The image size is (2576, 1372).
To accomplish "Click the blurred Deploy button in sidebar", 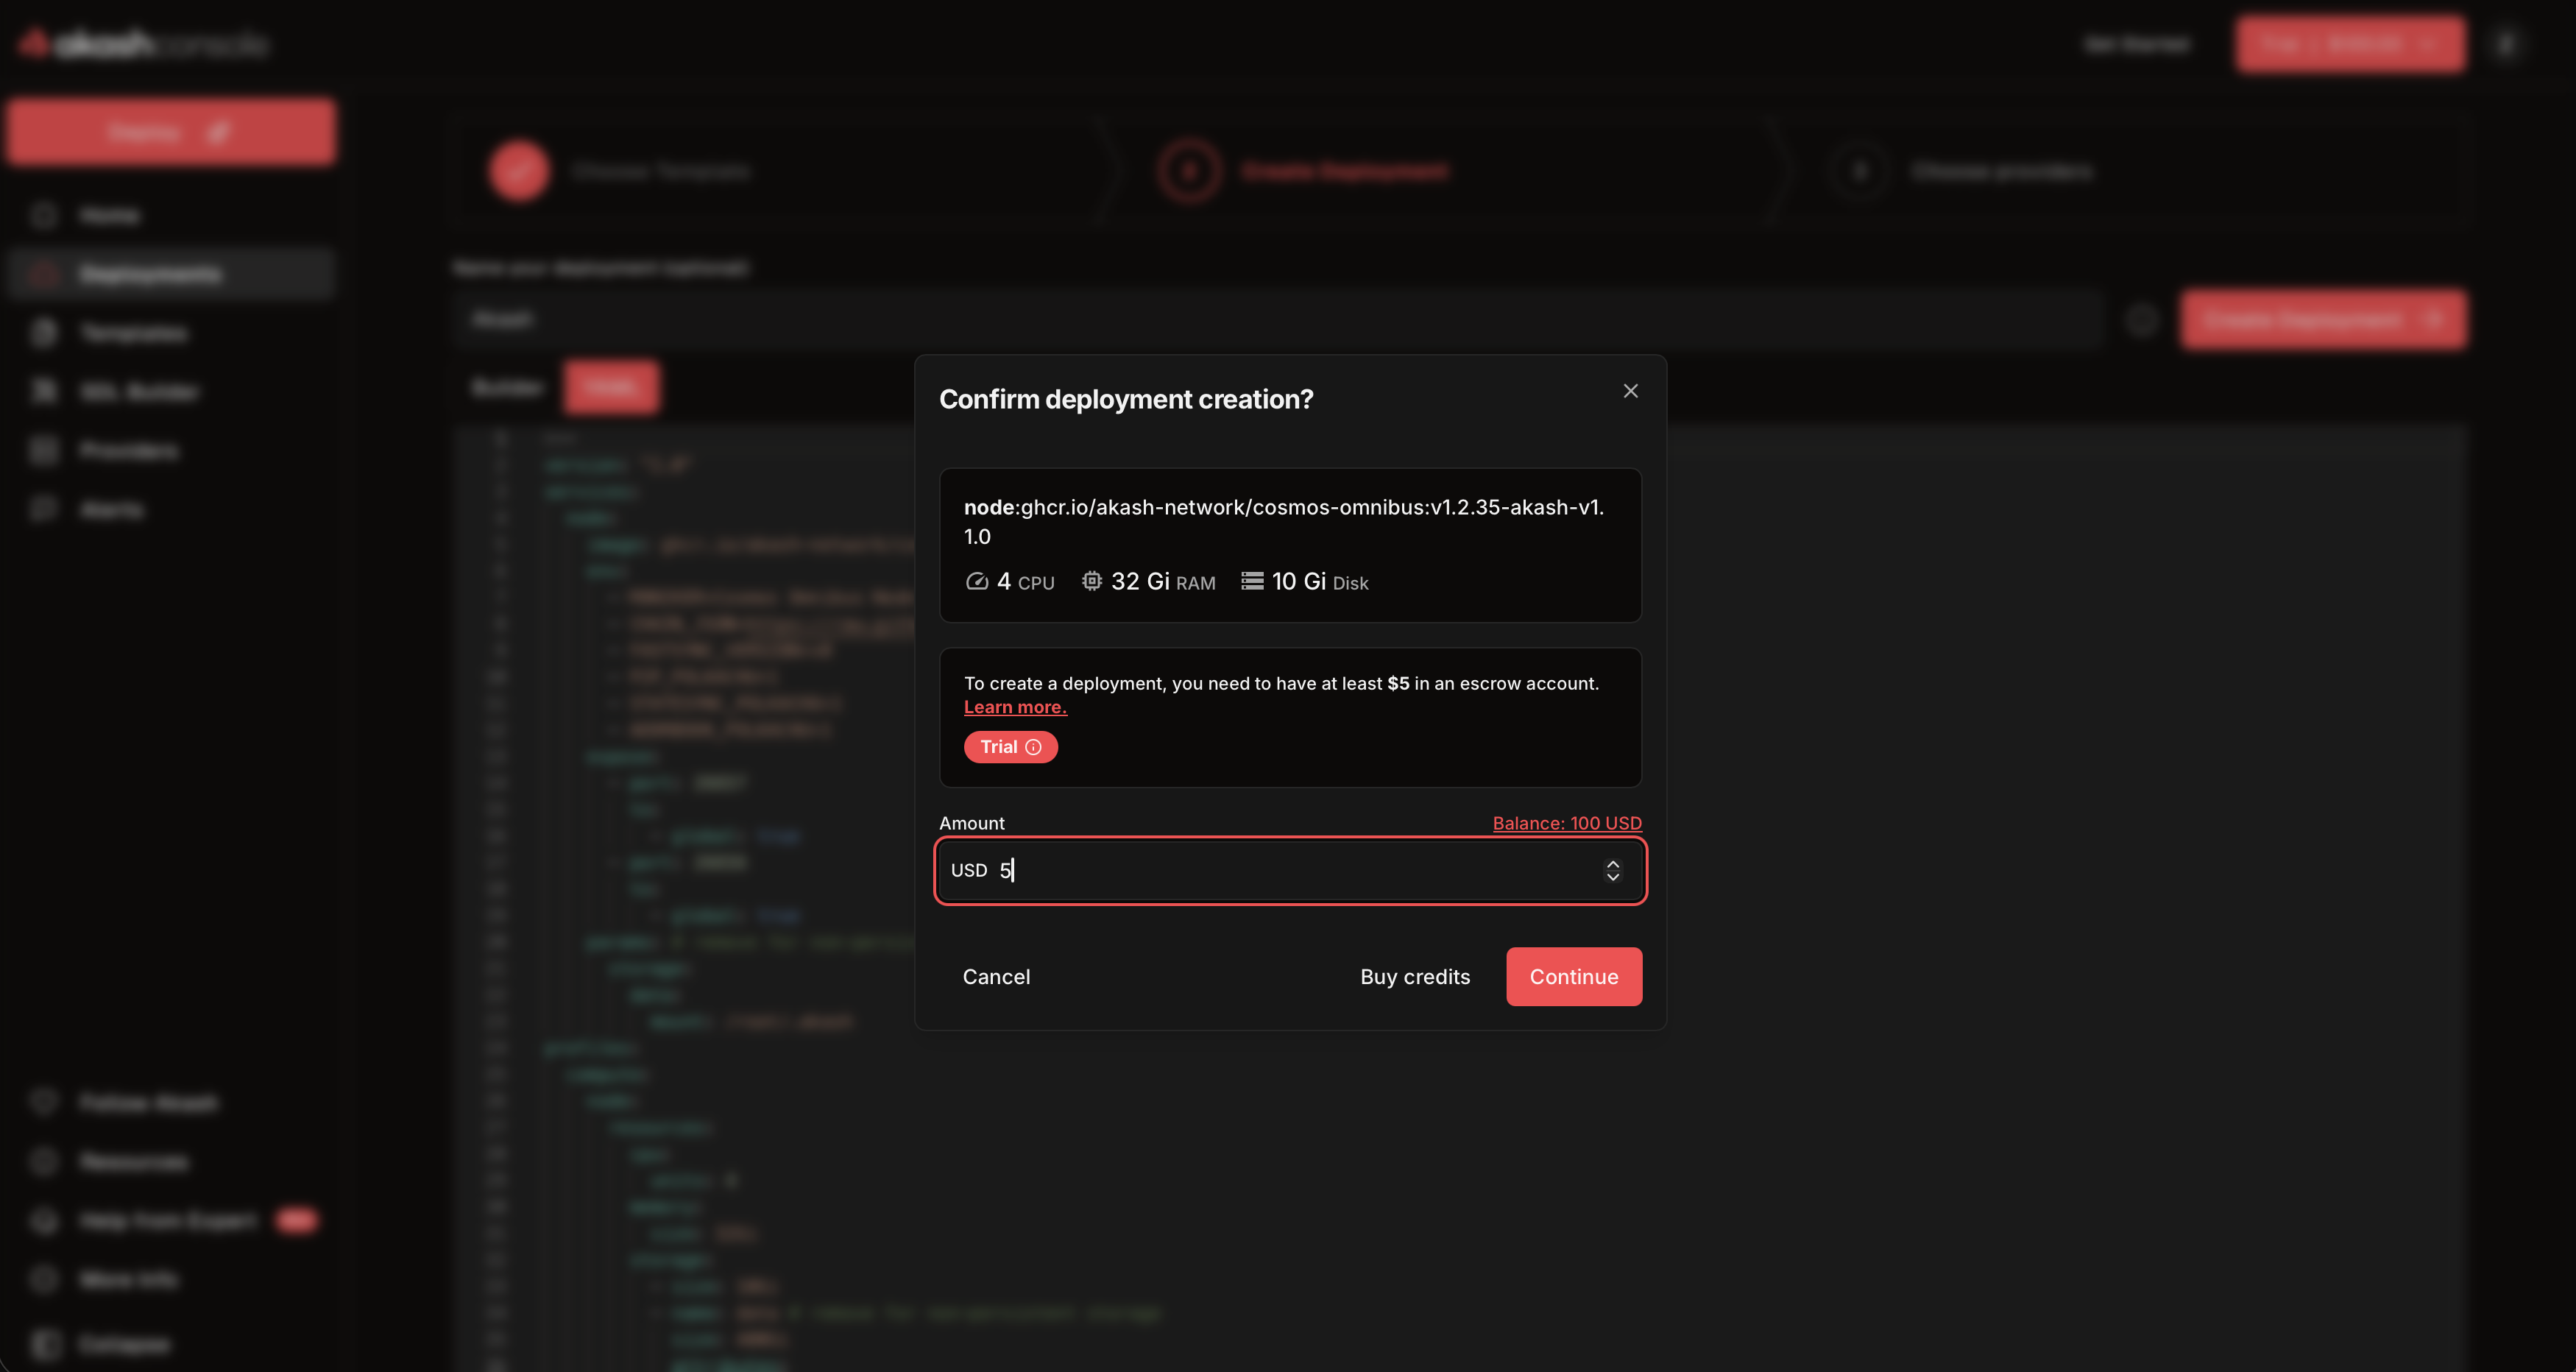I will tap(171, 132).
